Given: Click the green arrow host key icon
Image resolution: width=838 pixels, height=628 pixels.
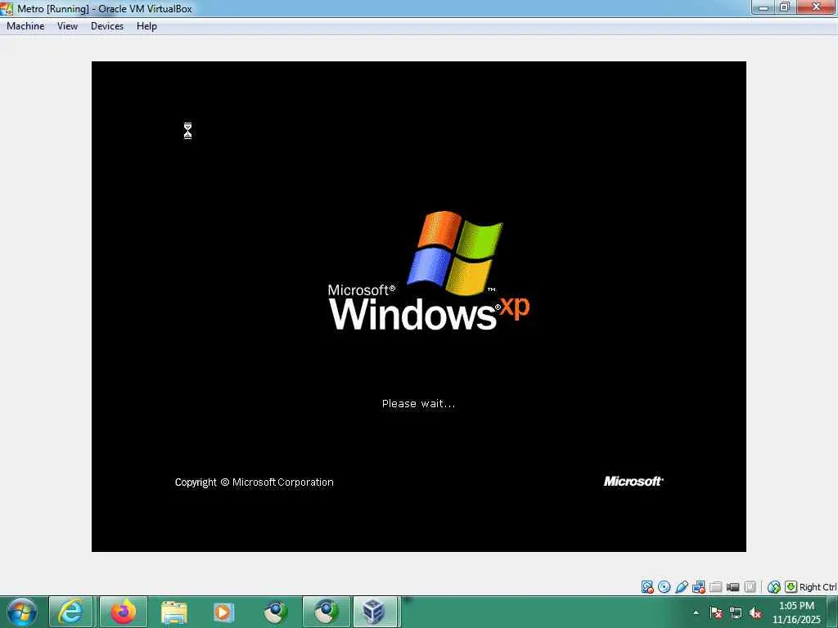Looking at the screenshot, I should point(791,587).
